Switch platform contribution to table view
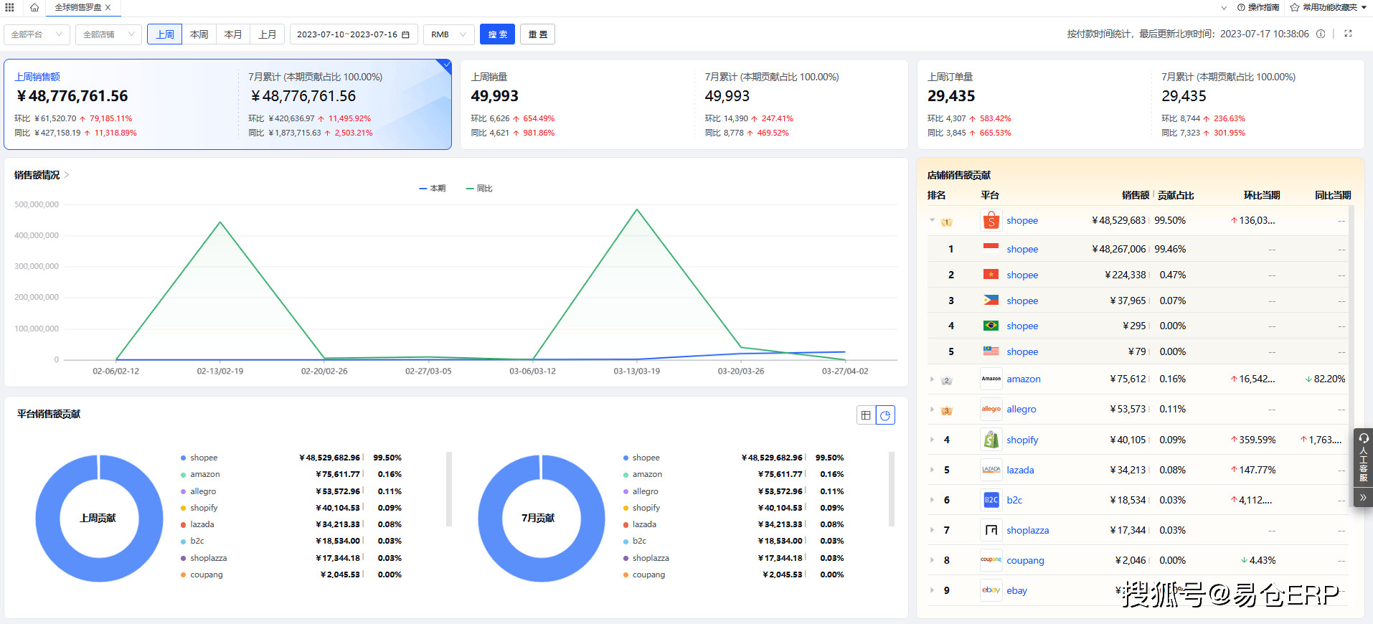Image resolution: width=1373 pixels, height=624 pixels. tap(866, 415)
